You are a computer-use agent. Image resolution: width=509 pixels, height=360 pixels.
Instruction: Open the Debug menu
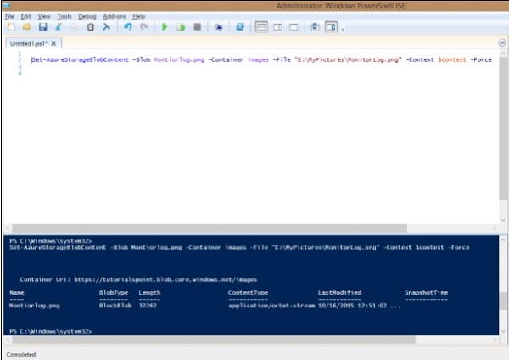coord(87,16)
